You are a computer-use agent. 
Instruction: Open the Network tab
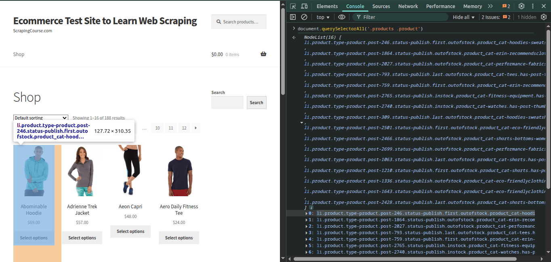(x=408, y=6)
